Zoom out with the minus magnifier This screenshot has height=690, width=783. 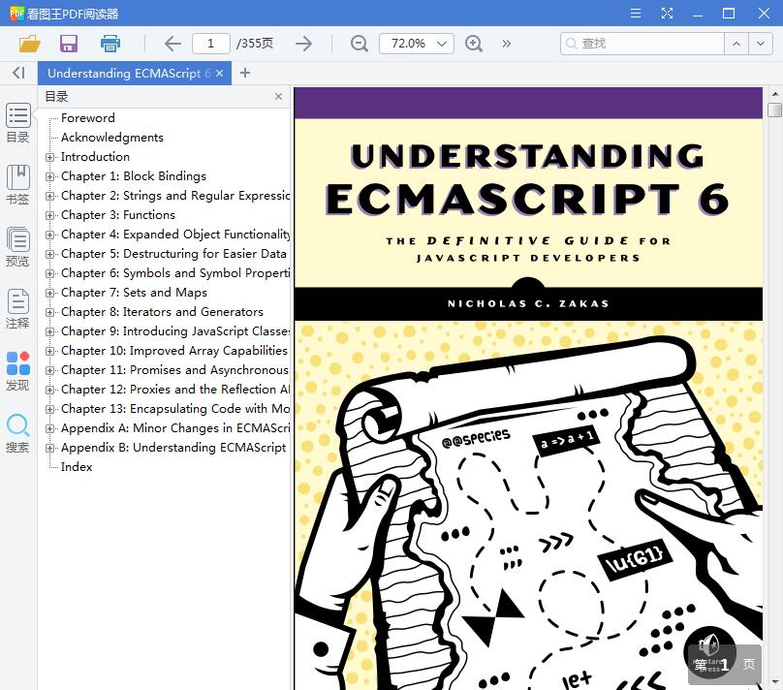(360, 44)
